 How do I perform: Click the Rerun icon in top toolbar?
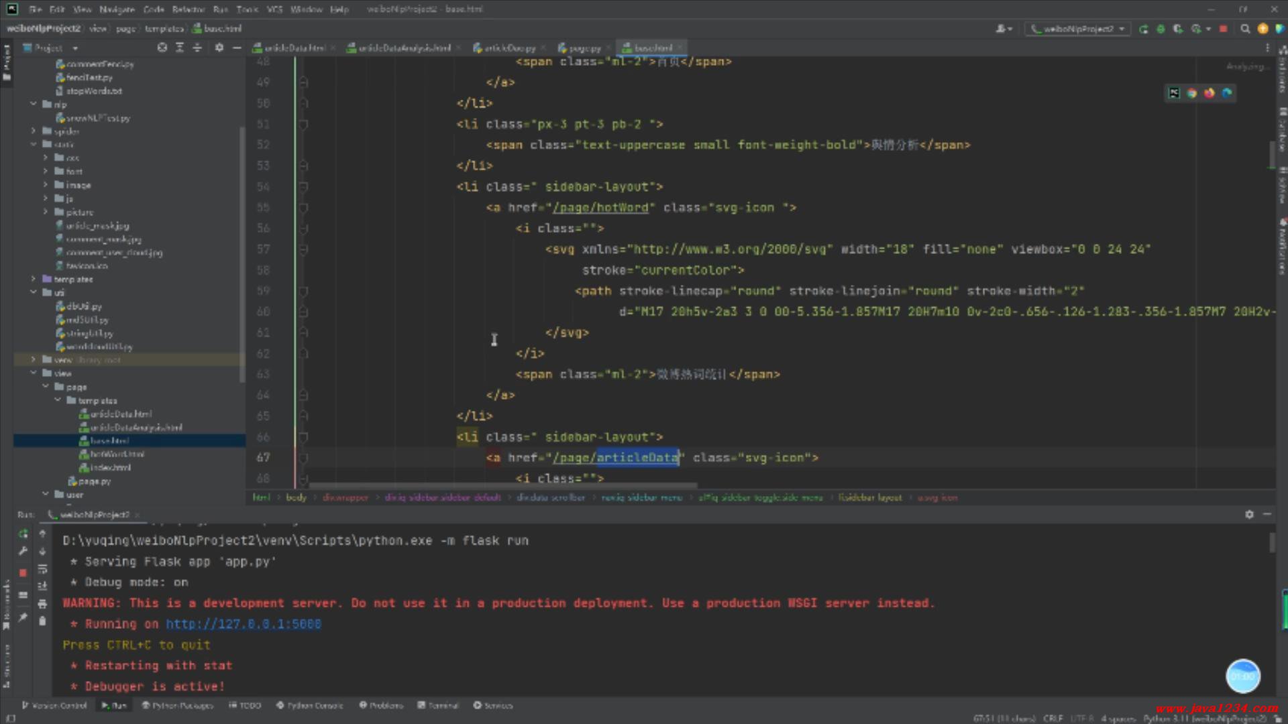tap(1143, 29)
